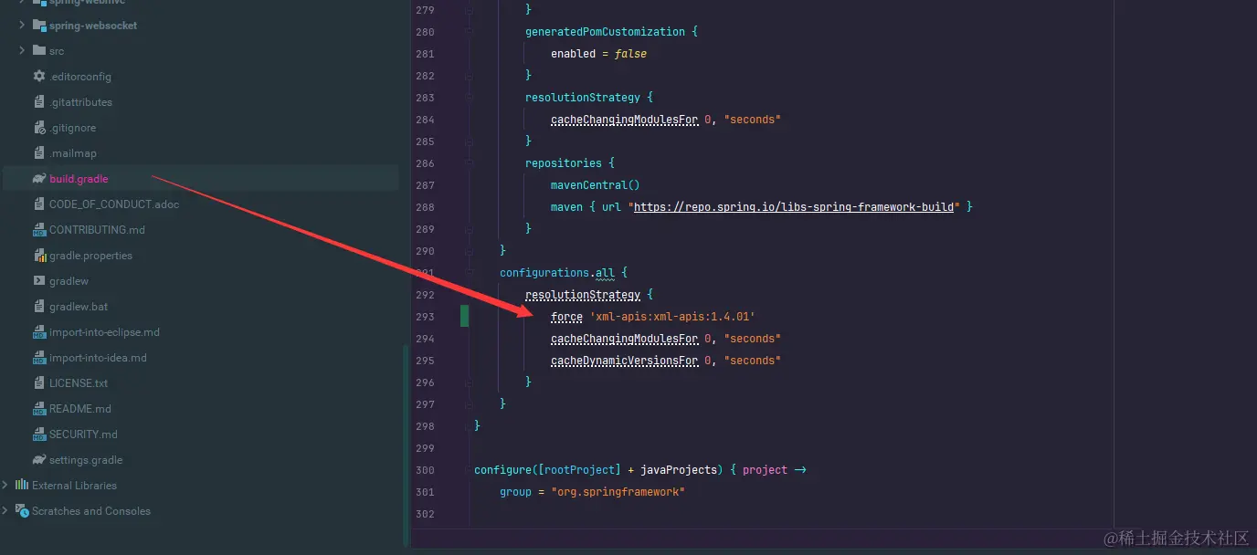Click 'cacheChangingModulesFor' on line 284
This screenshot has width=1257, height=555.
[624, 120]
